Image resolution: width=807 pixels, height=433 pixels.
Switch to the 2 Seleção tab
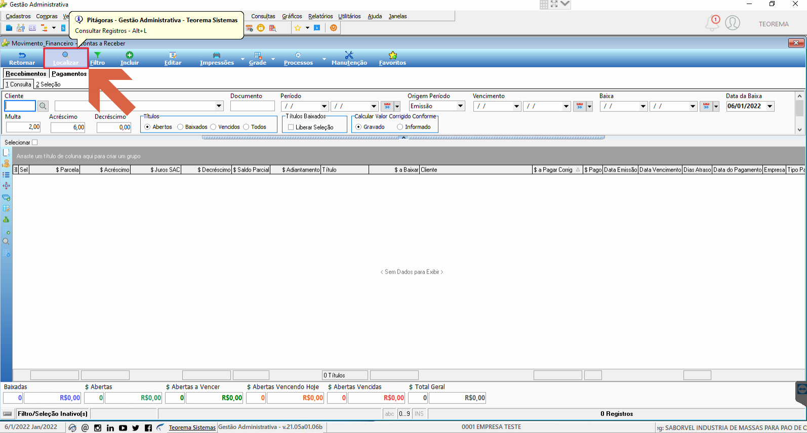click(48, 84)
